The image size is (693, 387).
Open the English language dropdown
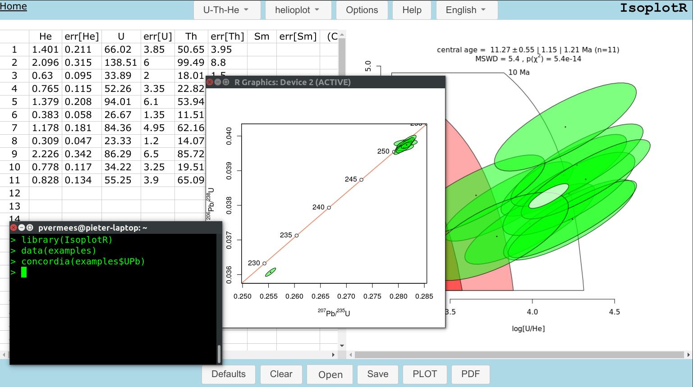click(467, 10)
